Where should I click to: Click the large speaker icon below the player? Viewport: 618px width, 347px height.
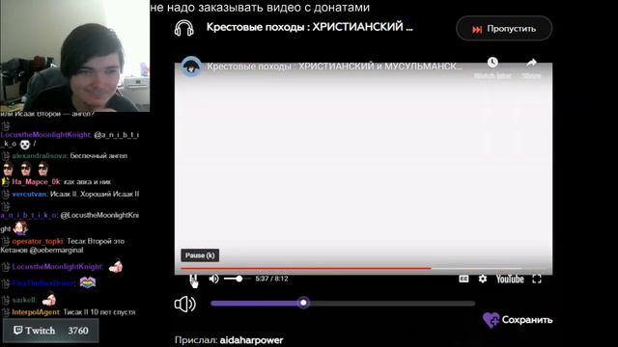pyautogui.click(x=184, y=305)
